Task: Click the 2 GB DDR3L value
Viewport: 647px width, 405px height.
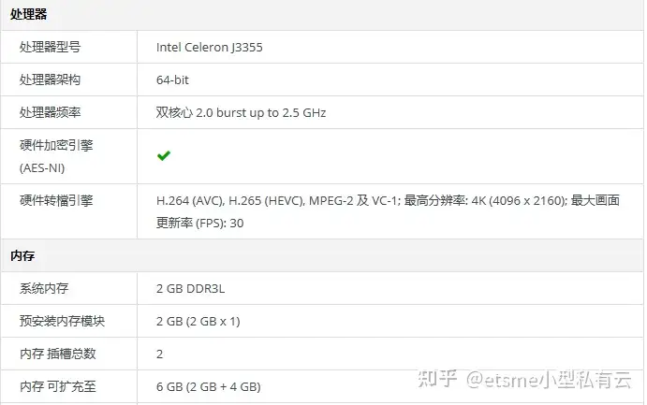Action: pos(190,288)
